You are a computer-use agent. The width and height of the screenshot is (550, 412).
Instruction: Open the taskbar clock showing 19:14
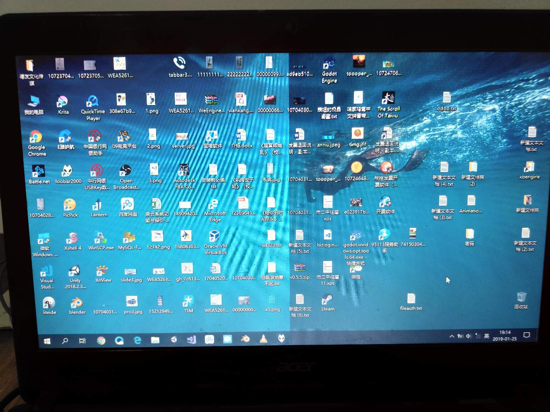[x=505, y=335]
